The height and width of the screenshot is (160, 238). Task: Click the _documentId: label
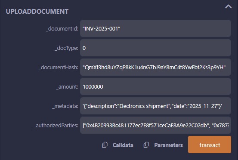(62, 29)
